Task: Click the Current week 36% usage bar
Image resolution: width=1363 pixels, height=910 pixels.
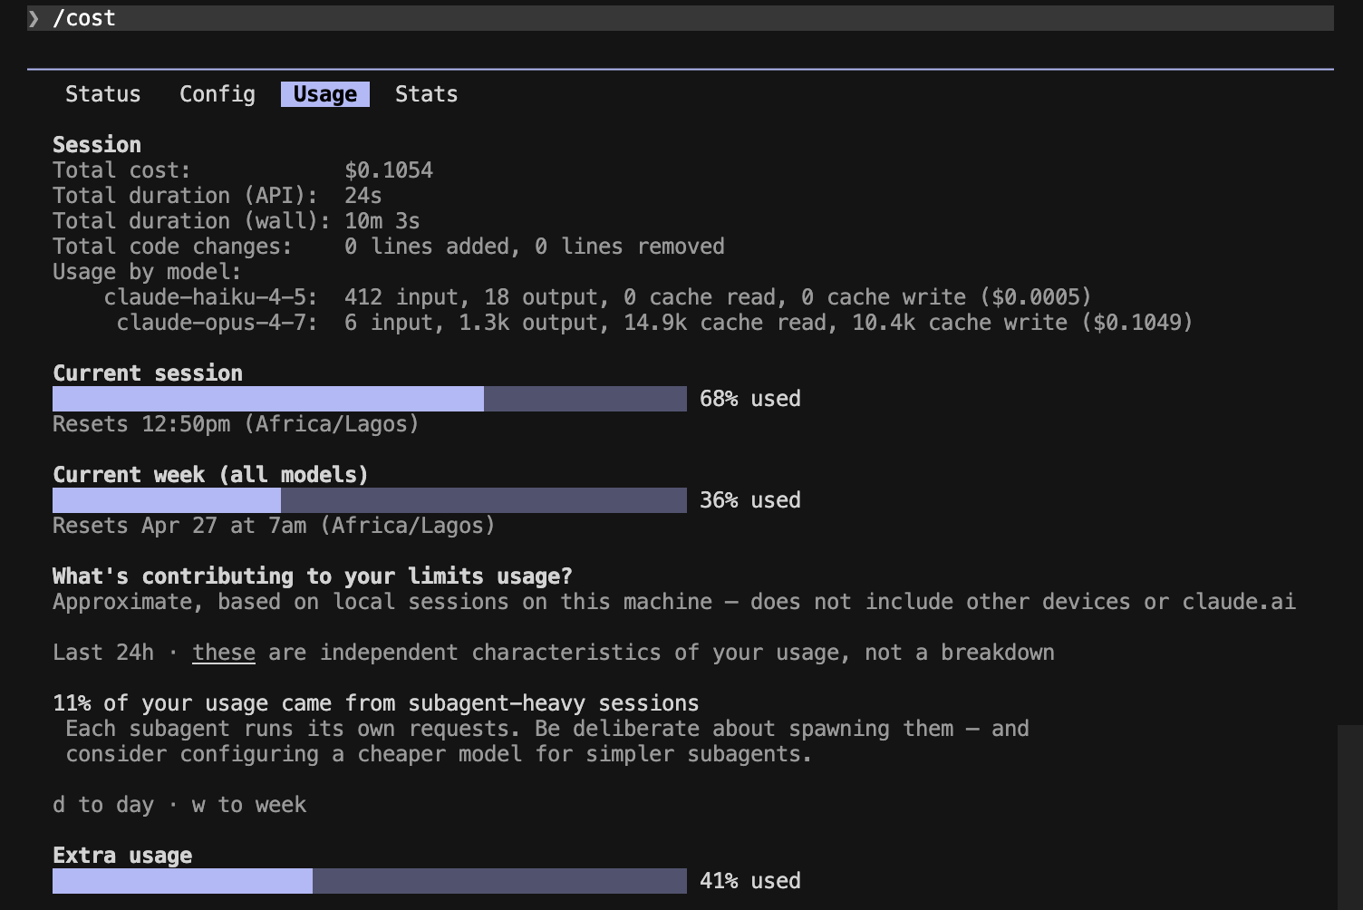Action: (x=370, y=500)
